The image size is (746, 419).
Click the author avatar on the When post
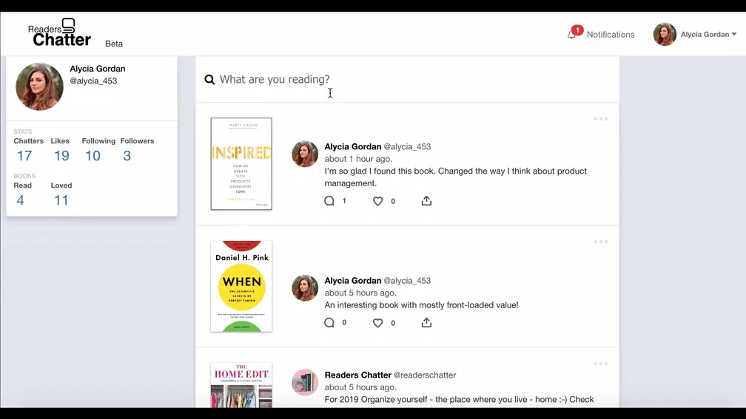pyautogui.click(x=305, y=288)
